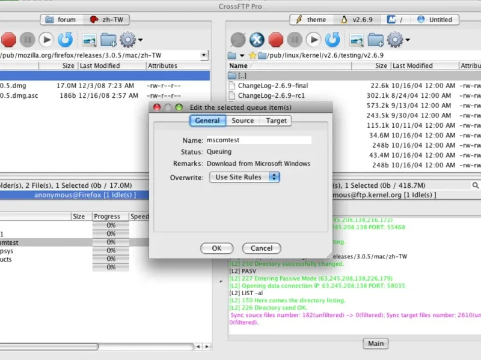
Task: Pause transfers using right toolbar pause icon
Action: [294, 40]
